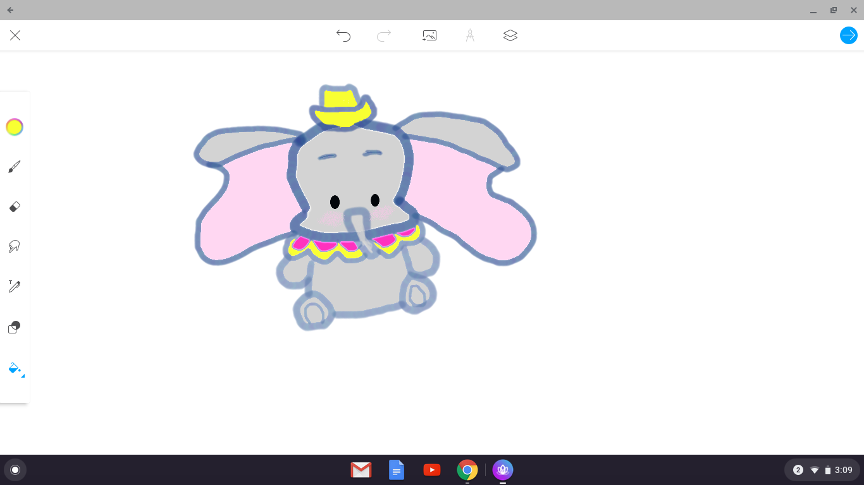Open the notification count badge
This screenshot has width=864, height=485.
click(798, 470)
